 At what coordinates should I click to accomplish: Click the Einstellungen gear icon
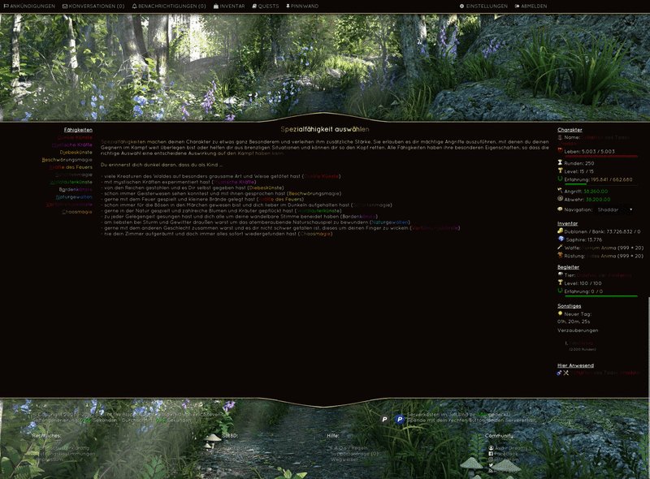point(460,6)
